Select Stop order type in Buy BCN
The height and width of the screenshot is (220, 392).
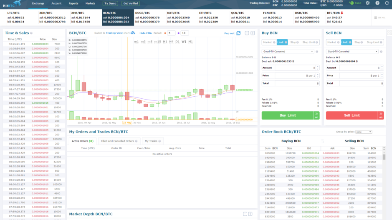[x=294, y=42]
